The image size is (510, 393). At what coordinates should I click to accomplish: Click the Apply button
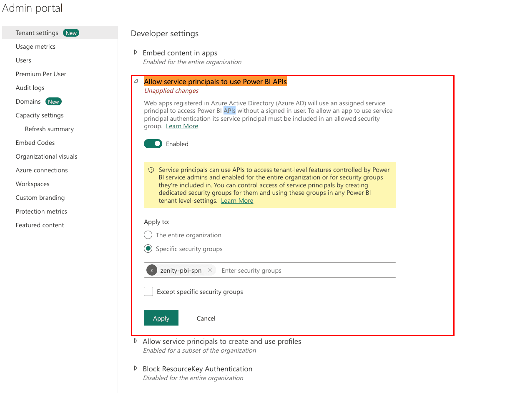point(161,318)
